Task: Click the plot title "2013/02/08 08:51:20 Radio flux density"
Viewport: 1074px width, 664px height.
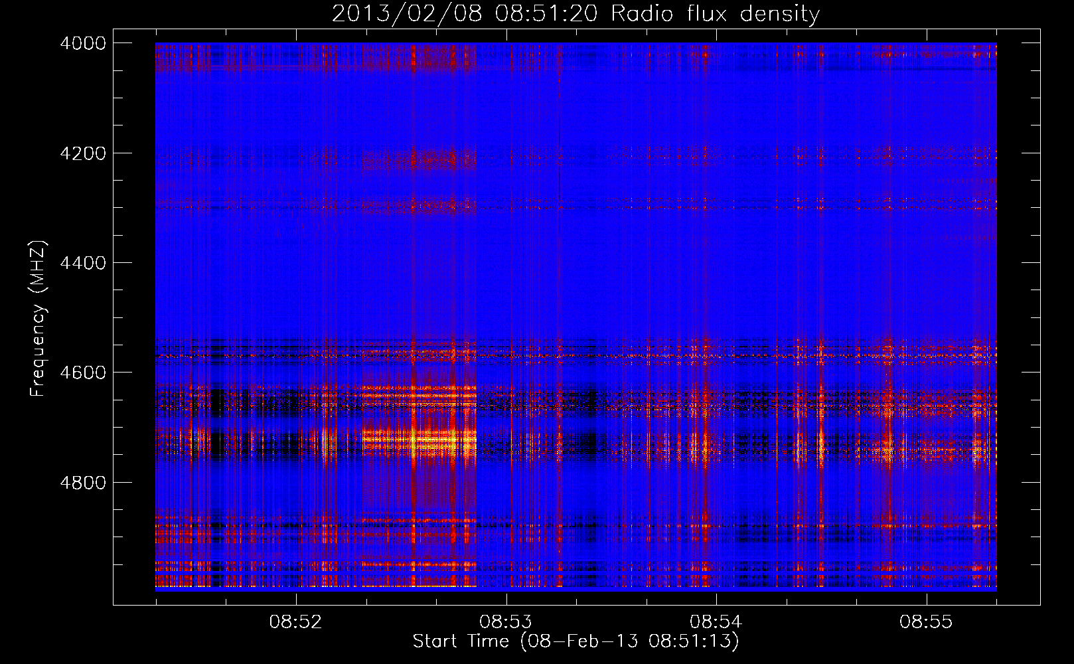Action: coord(575,13)
